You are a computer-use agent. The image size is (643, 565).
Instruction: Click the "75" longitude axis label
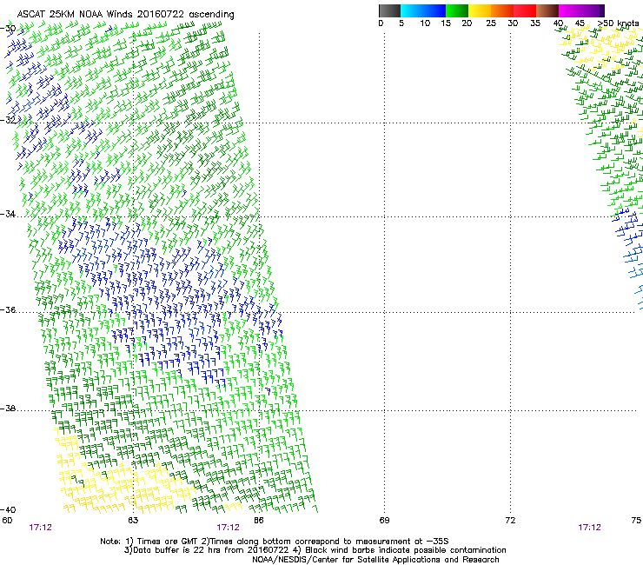coord(636,521)
